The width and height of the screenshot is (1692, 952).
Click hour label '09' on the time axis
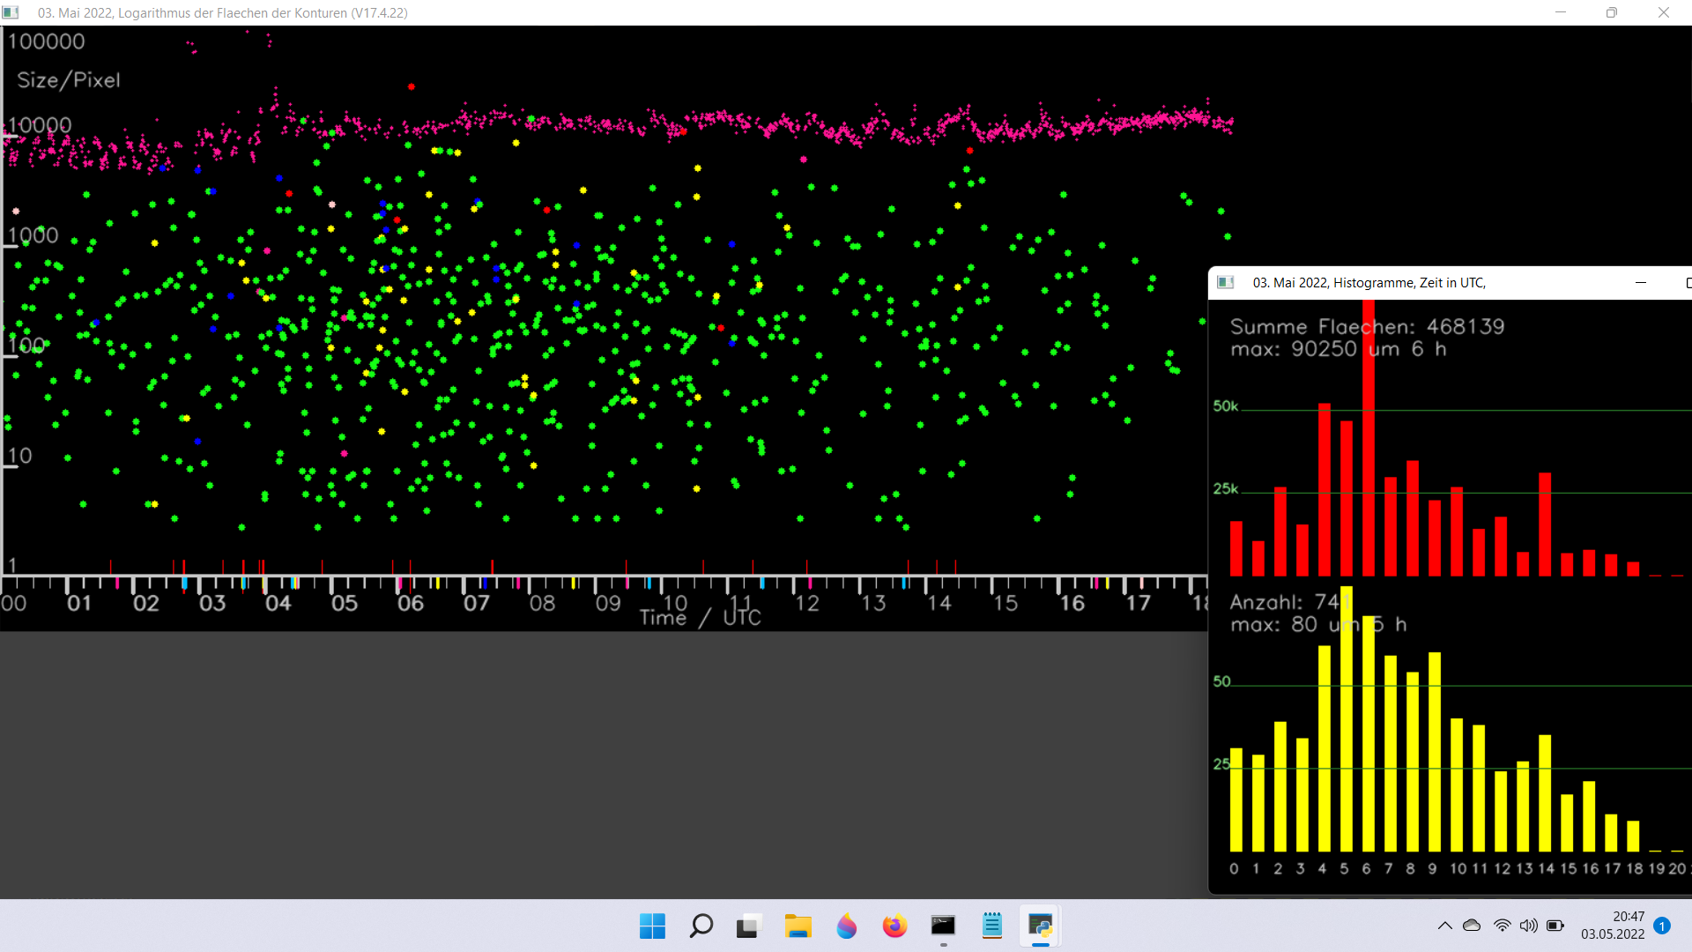[x=608, y=604]
